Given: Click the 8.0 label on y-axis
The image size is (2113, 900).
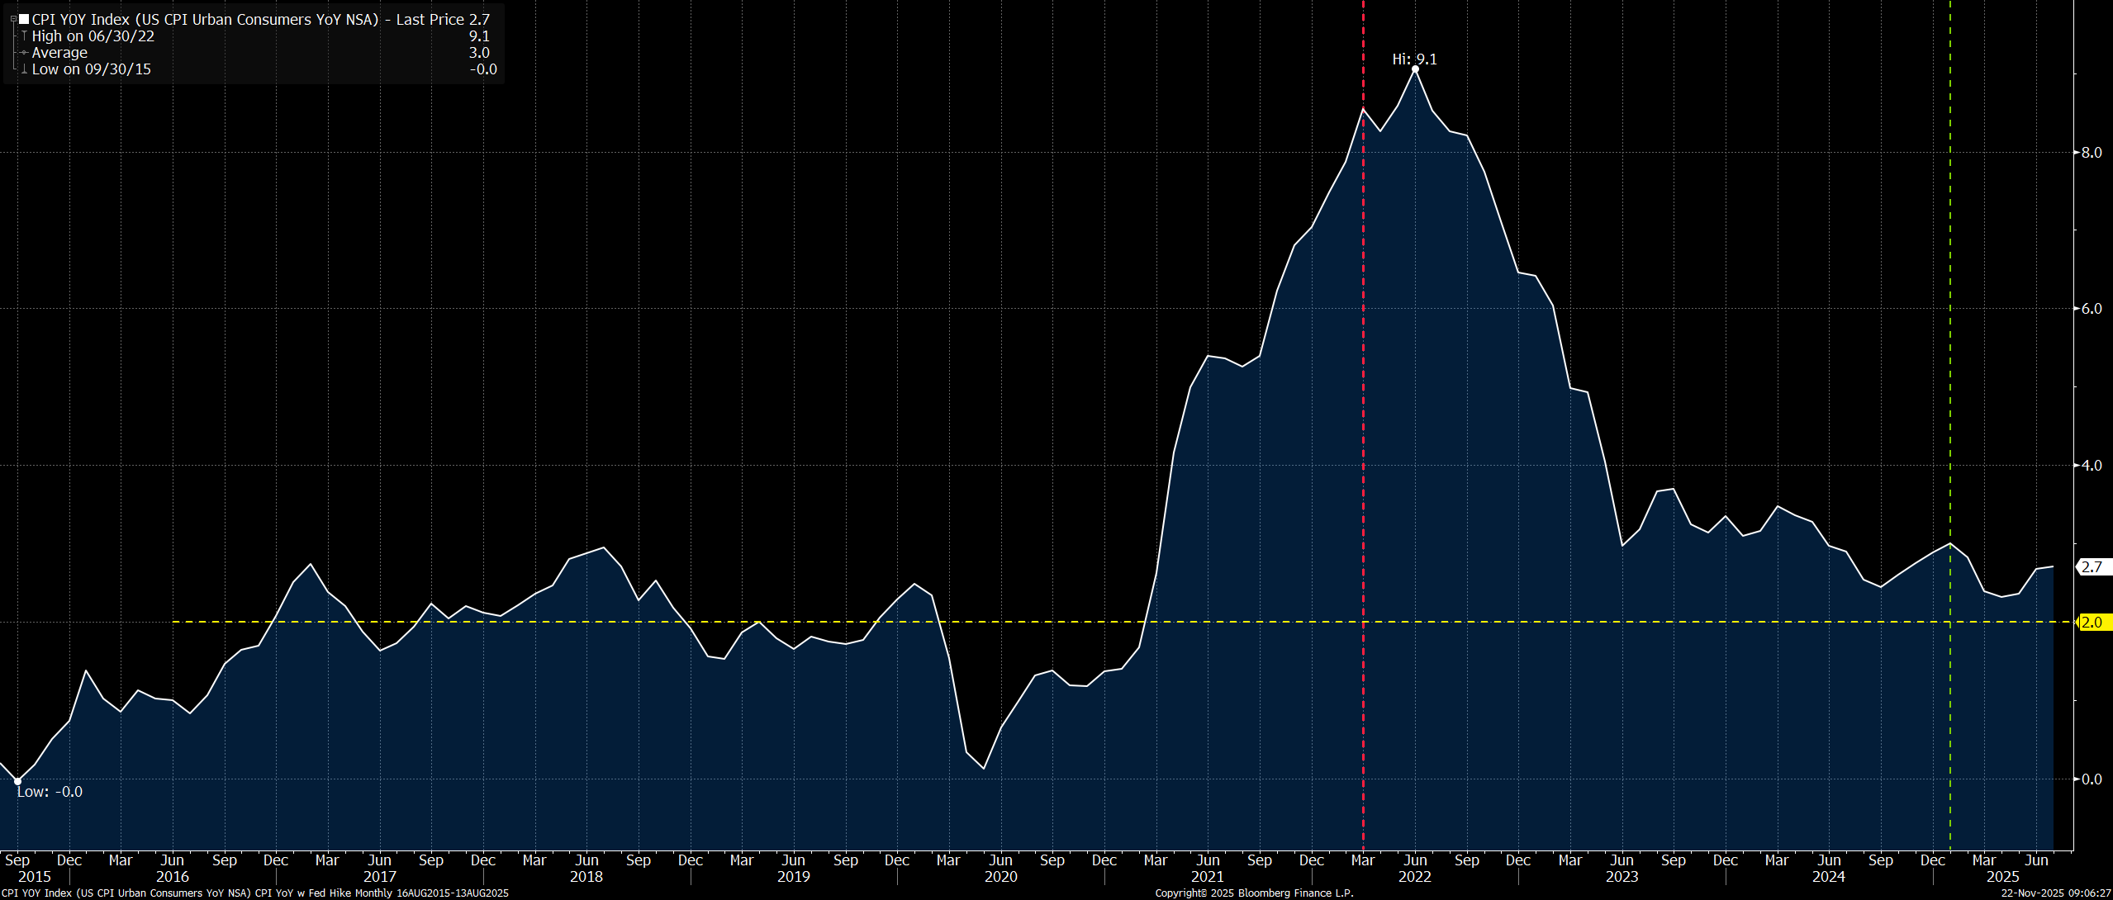Looking at the screenshot, I should pyautogui.click(x=2092, y=153).
